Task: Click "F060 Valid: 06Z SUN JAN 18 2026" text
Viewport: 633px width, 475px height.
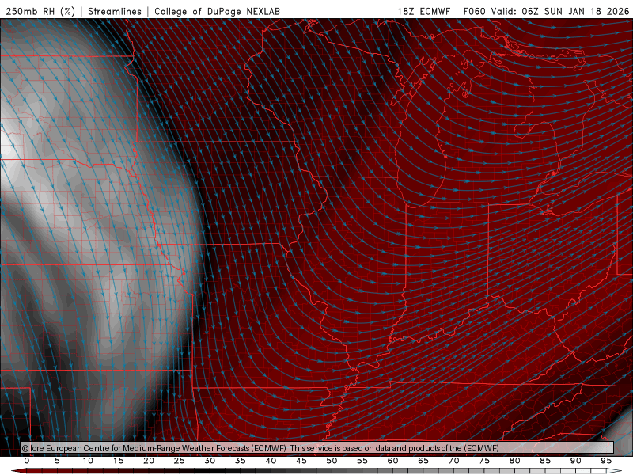Action: [x=546, y=11]
